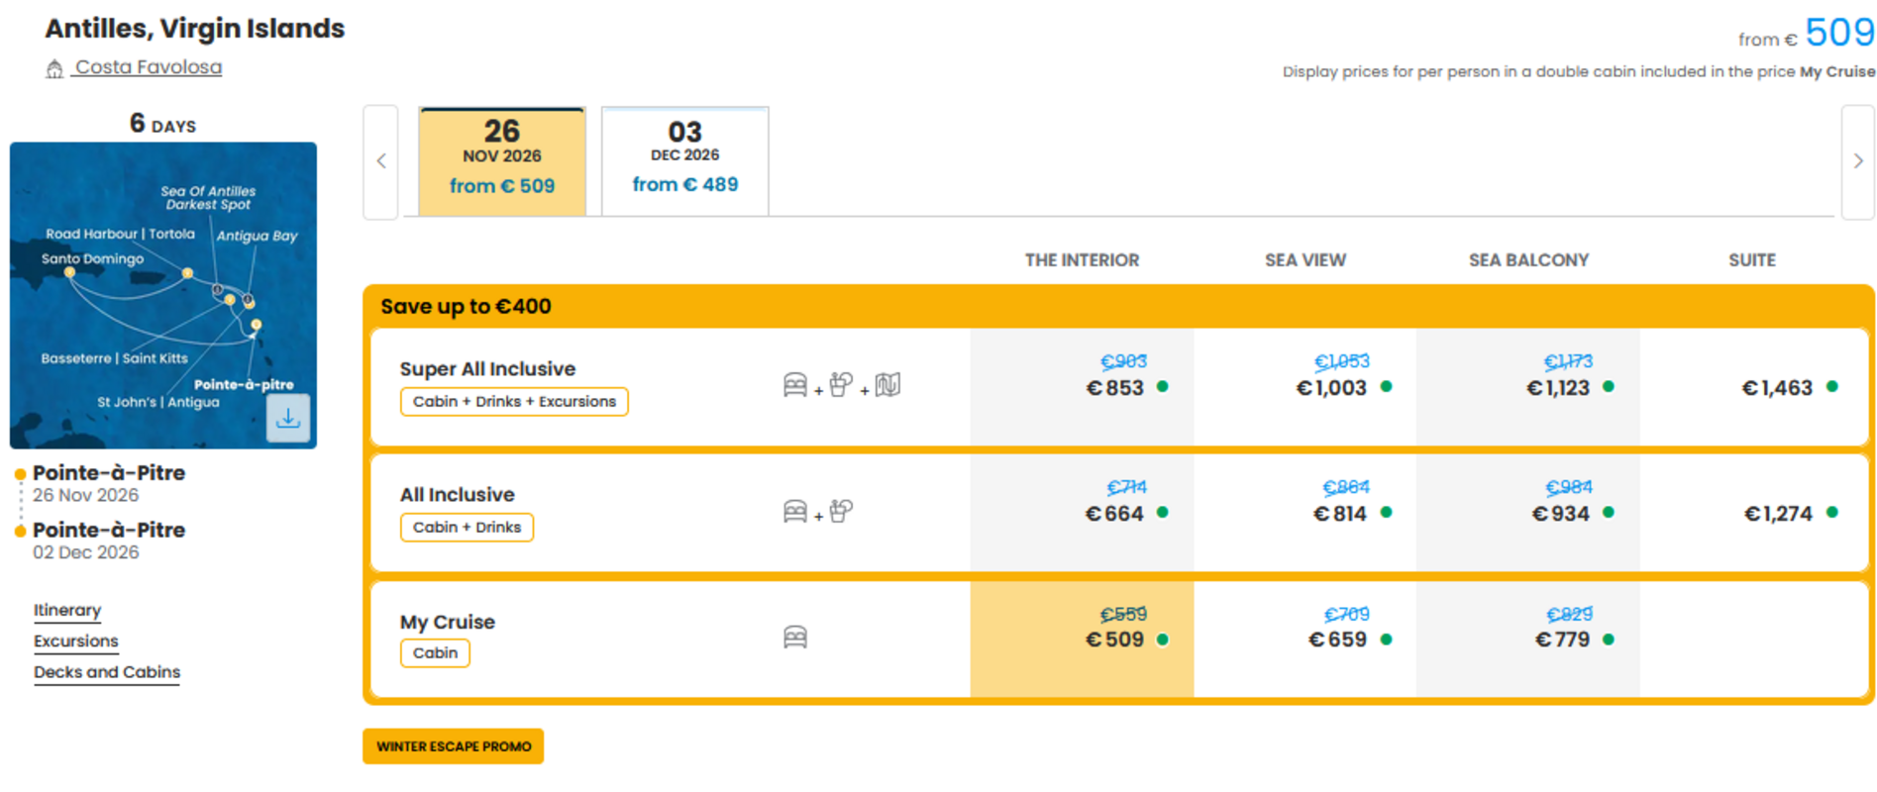Viewport: 1877px width, 792px height.
Task: Click green dot beside €509 My Cruise Interior
Action: pos(1163,640)
